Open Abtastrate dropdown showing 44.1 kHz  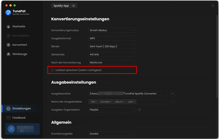(x=112, y=54)
